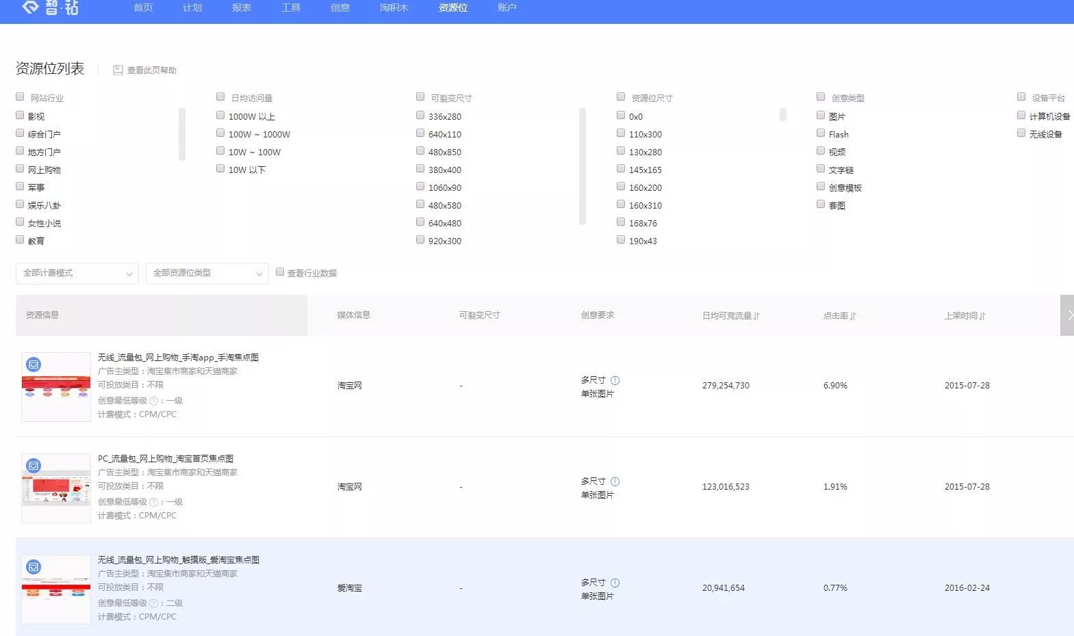Open the 全部计费模式 dropdown

[77, 273]
